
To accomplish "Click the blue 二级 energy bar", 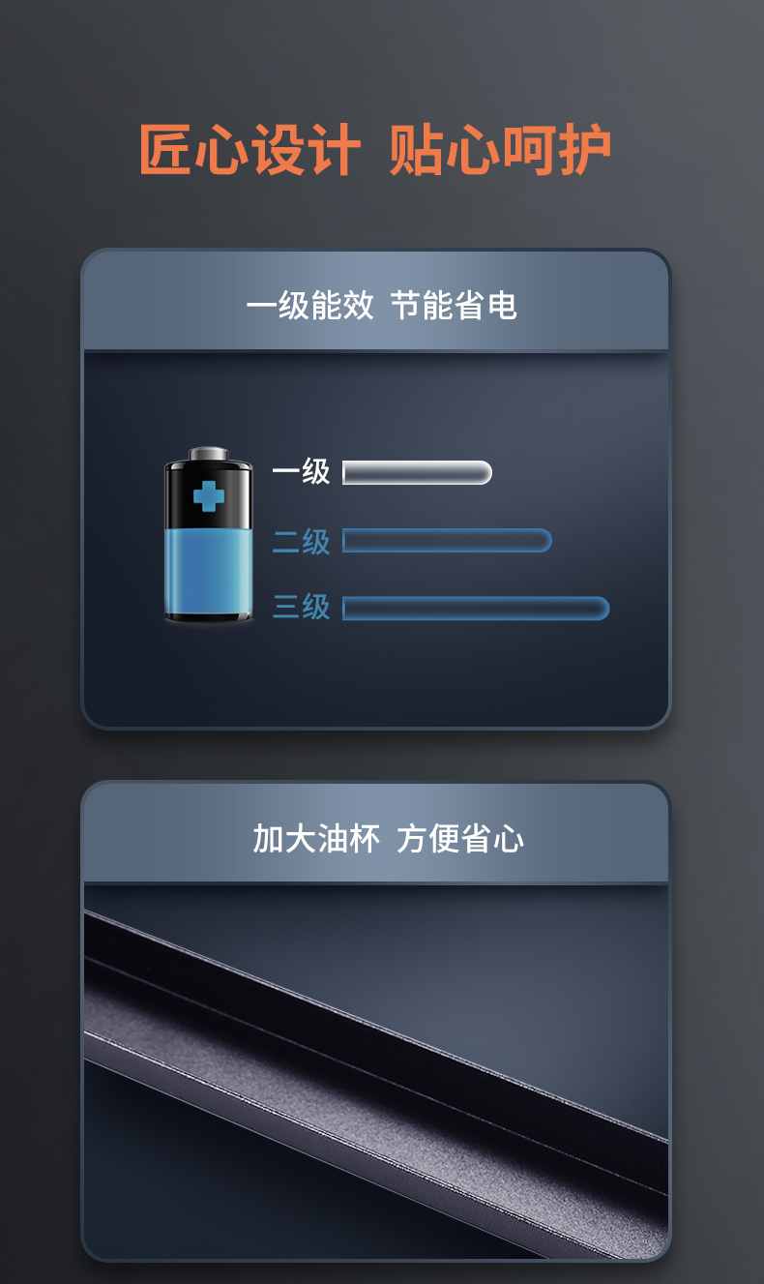I will pos(447,540).
